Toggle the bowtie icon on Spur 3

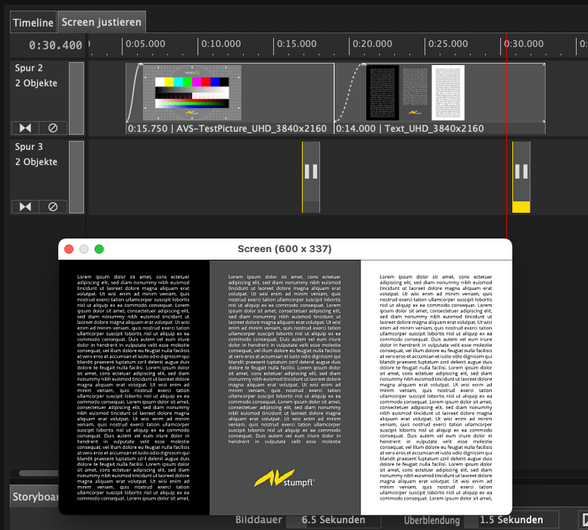pos(25,207)
